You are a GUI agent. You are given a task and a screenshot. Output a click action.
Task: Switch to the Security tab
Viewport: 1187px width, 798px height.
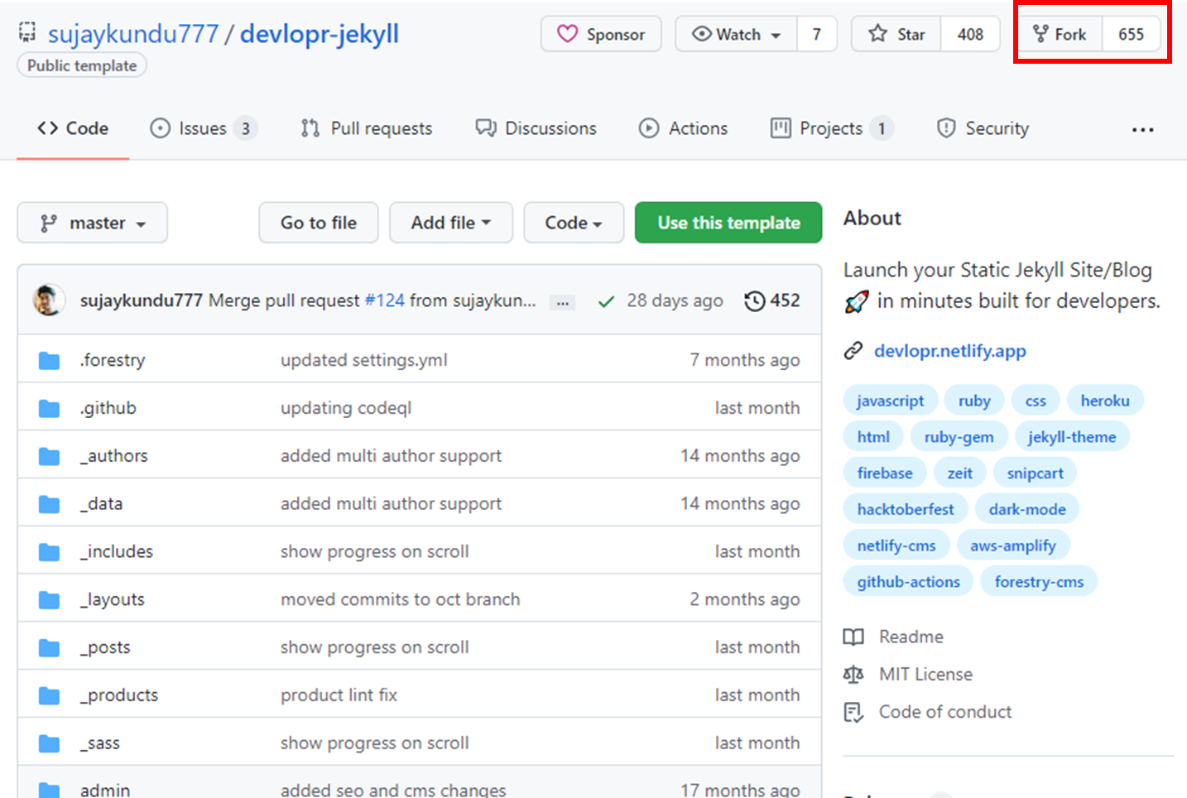[x=983, y=128]
